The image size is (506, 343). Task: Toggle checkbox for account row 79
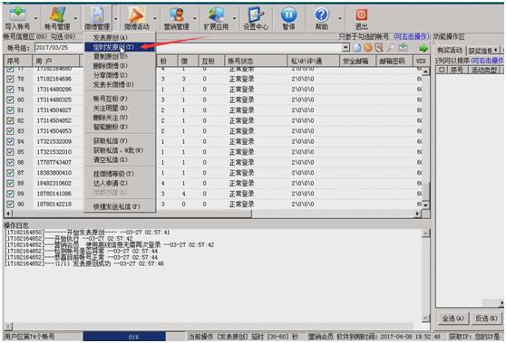click(10, 90)
